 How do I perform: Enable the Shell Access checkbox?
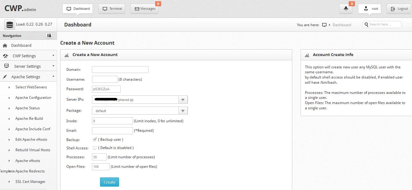[95, 148]
